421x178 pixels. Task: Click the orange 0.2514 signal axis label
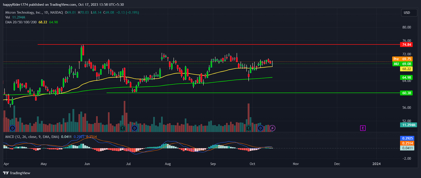tap(407, 143)
